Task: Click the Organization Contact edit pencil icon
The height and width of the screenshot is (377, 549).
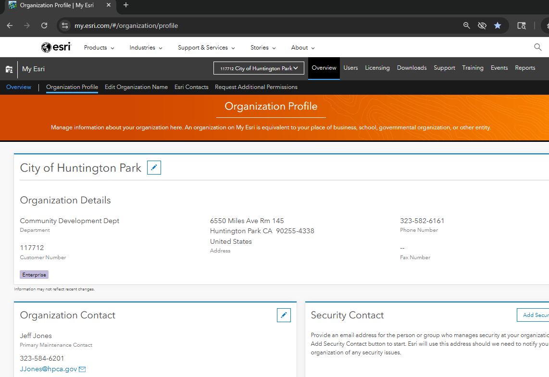Action: tap(284, 315)
